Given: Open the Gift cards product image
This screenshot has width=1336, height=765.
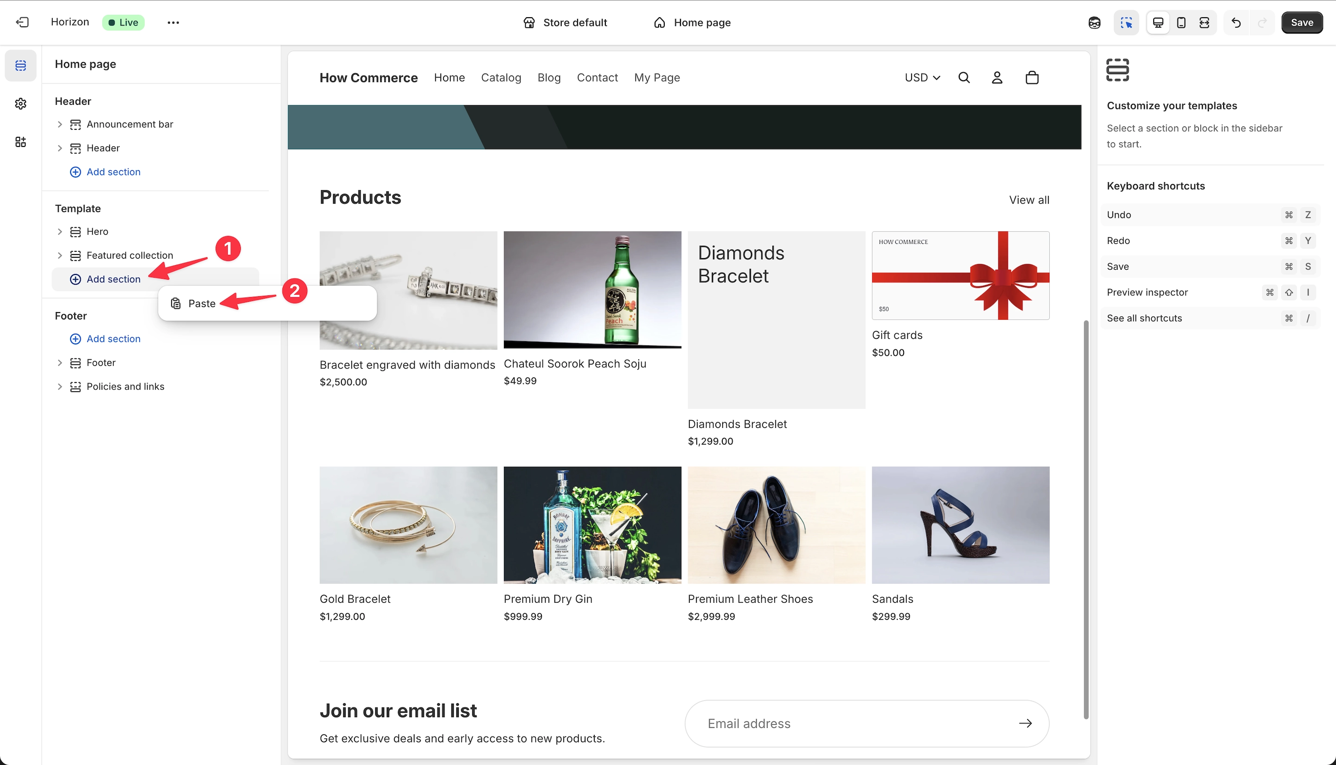Looking at the screenshot, I should pos(960,275).
